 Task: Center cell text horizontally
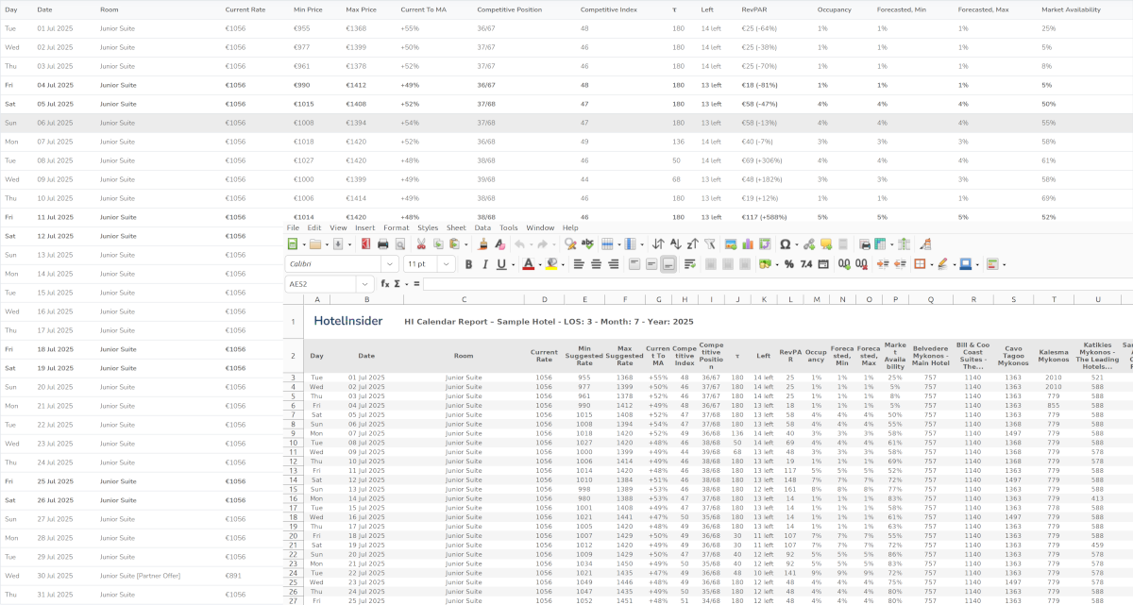tap(597, 264)
